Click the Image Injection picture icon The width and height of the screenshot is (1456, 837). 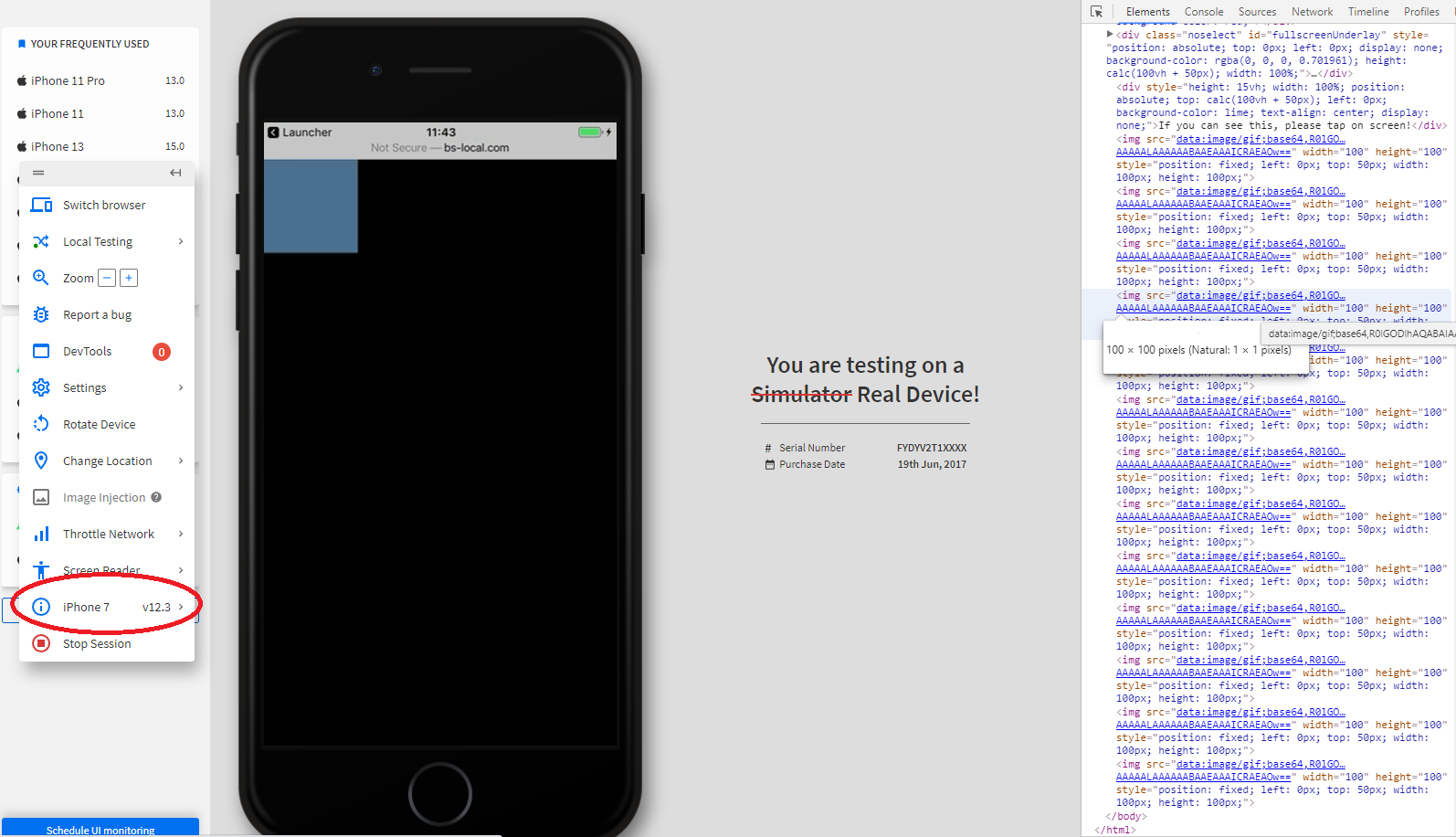point(41,497)
